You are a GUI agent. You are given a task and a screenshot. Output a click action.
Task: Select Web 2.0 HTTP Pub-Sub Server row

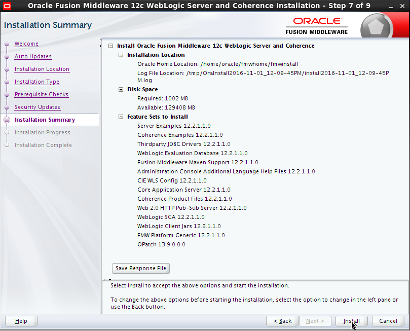(x=192, y=208)
